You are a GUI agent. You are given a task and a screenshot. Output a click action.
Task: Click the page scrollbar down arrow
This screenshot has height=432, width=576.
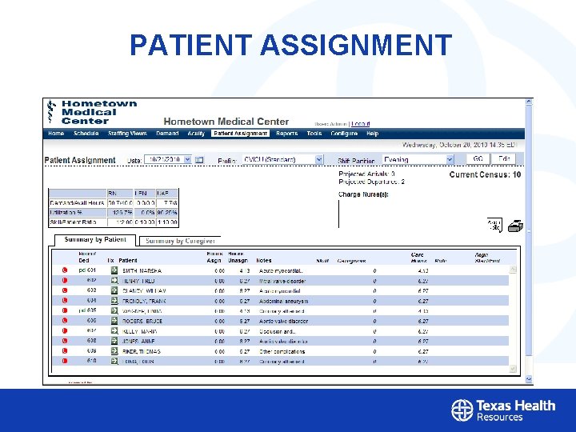(x=529, y=379)
